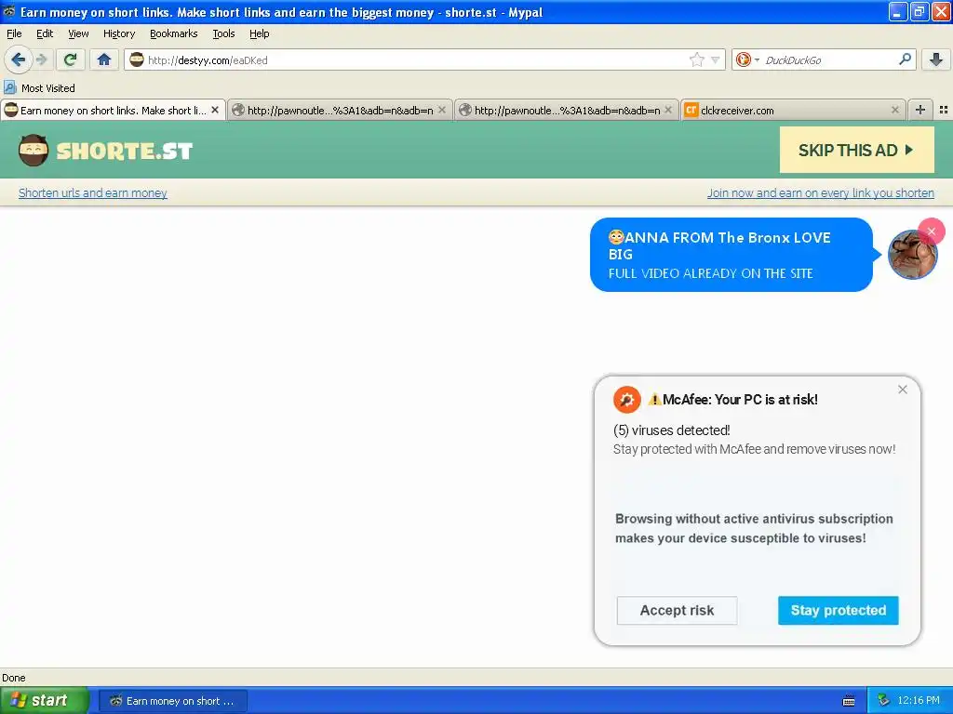953x714 pixels.
Task: Open the Windows start menu
Action: coord(44,701)
